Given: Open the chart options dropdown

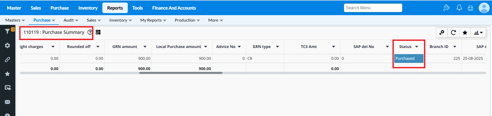Looking at the screenshot, I should tap(478, 33).
